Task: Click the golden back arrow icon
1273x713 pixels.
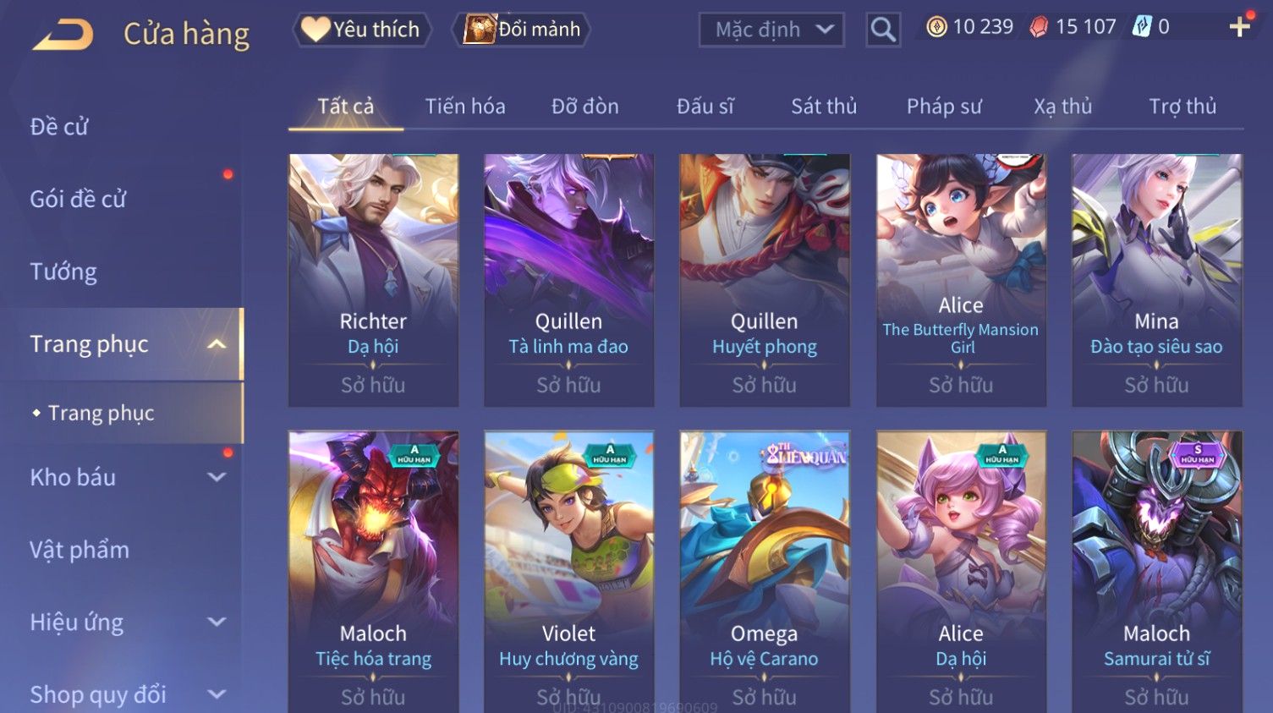Action: click(x=63, y=35)
